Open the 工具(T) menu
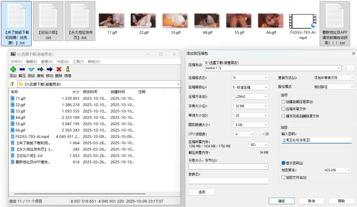 (x=78, y=61)
